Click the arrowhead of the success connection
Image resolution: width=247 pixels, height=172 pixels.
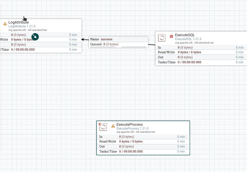click(83, 39)
